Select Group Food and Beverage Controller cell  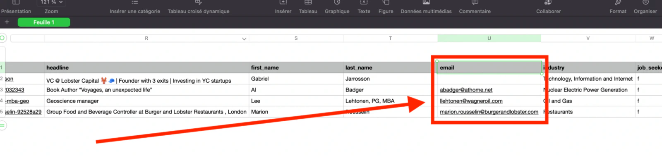pos(146,112)
